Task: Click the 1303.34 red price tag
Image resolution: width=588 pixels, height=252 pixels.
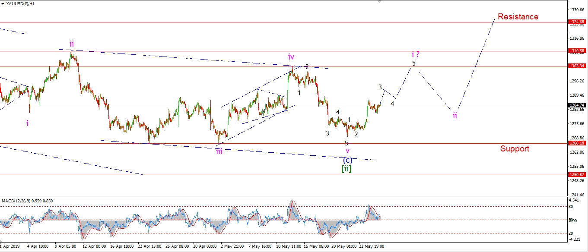Action: (x=577, y=66)
